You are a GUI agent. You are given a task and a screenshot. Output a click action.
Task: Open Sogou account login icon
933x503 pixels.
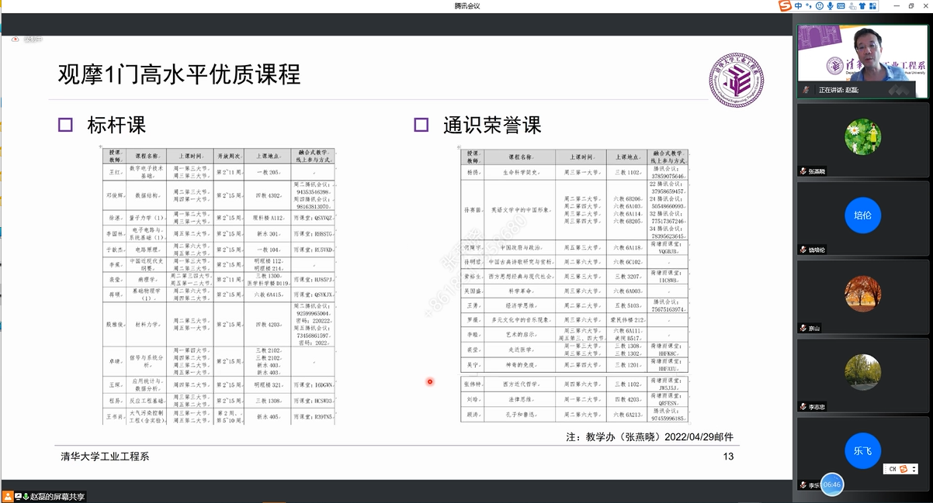852,6
